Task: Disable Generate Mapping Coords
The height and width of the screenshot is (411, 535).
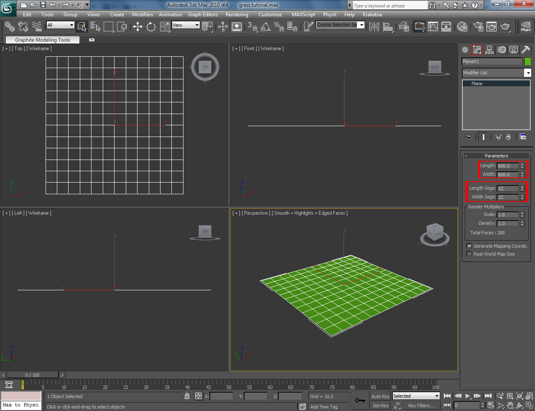Action: (x=469, y=246)
